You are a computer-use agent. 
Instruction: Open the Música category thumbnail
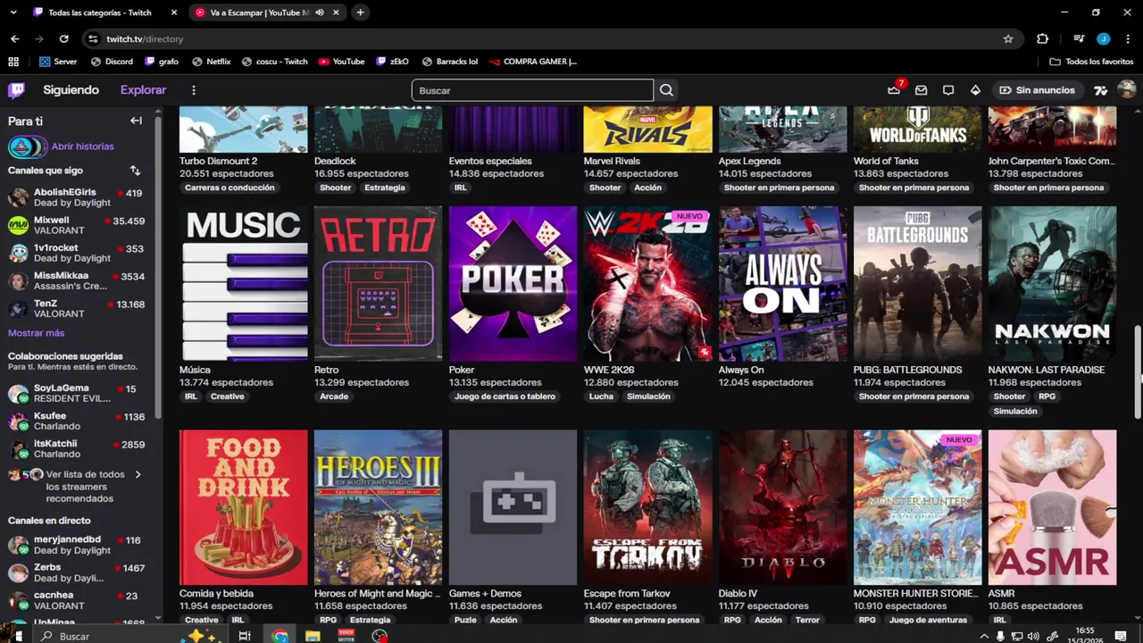click(244, 284)
